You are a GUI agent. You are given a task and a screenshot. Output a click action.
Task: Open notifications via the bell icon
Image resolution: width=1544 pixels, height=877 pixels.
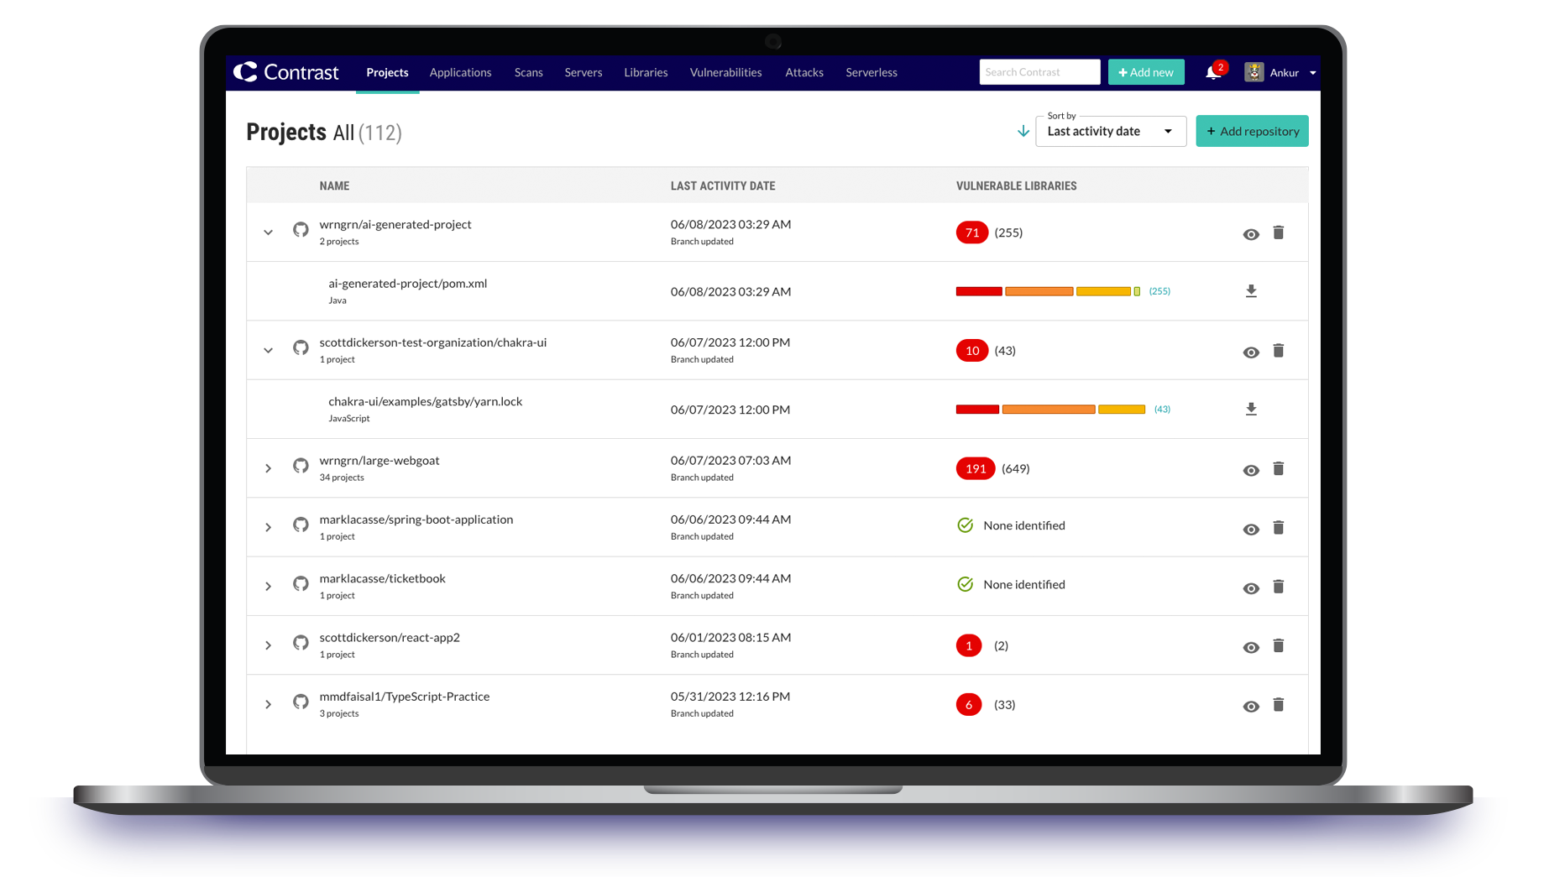tap(1212, 72)
